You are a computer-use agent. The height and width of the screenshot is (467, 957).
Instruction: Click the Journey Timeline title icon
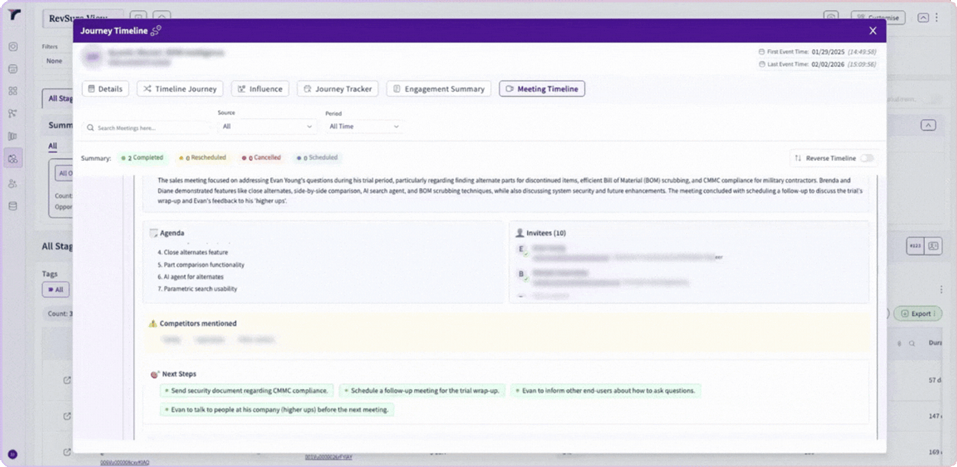[156, 31]
